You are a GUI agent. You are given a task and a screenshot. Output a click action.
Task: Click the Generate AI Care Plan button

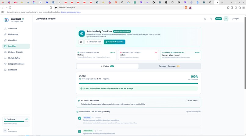[x=114, y=42]
